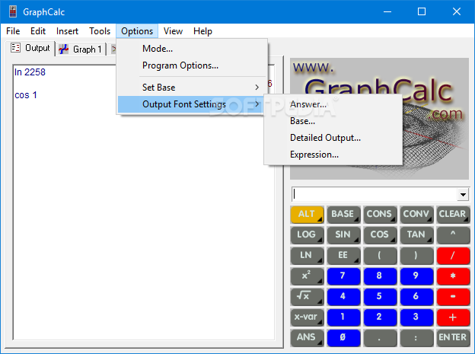Click the CLEAR key
Image resolution: width=475 pixels, height=354 pixels.
coord(453,214)
